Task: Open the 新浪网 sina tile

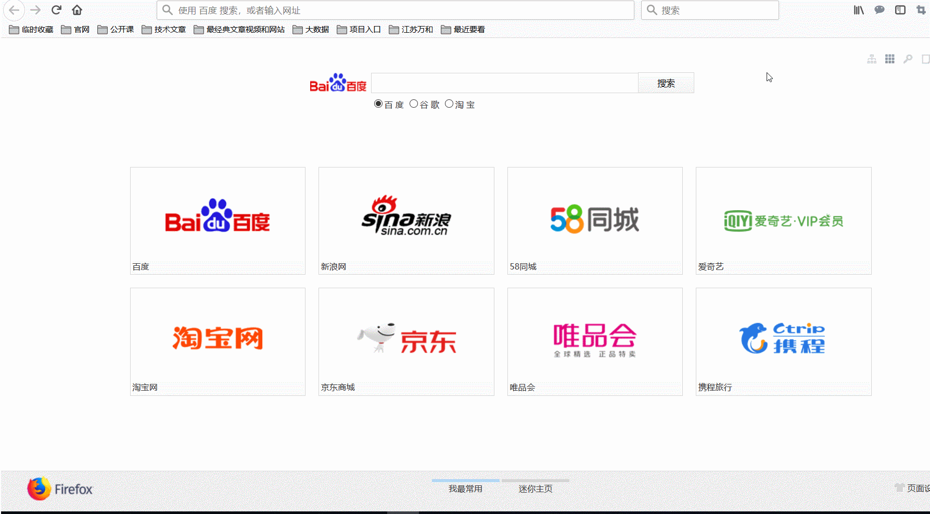Action: (406, 221)
